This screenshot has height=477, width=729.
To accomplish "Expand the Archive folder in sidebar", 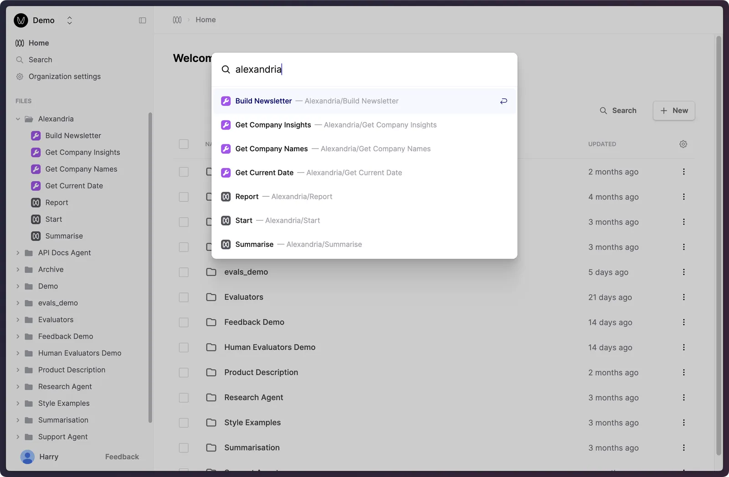I will [x=18, y=270].
